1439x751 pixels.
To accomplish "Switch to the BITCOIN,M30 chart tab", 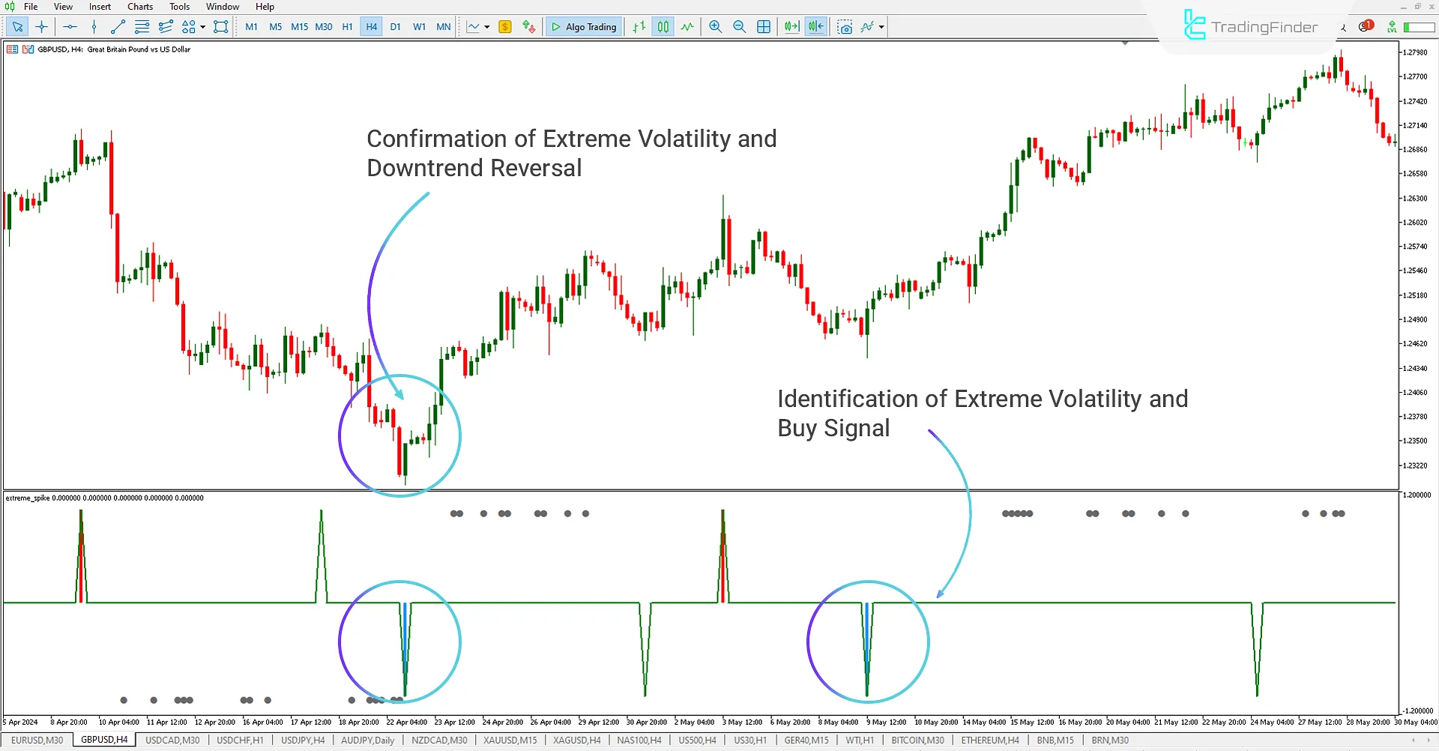I will [917, 741].
